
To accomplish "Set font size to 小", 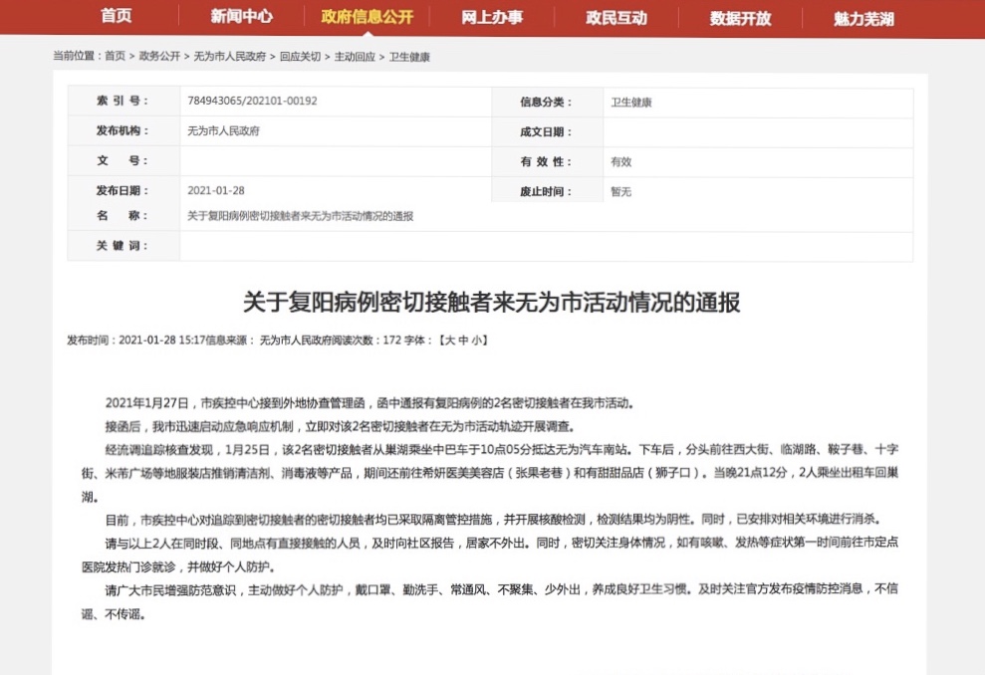I will click(476, 340).
